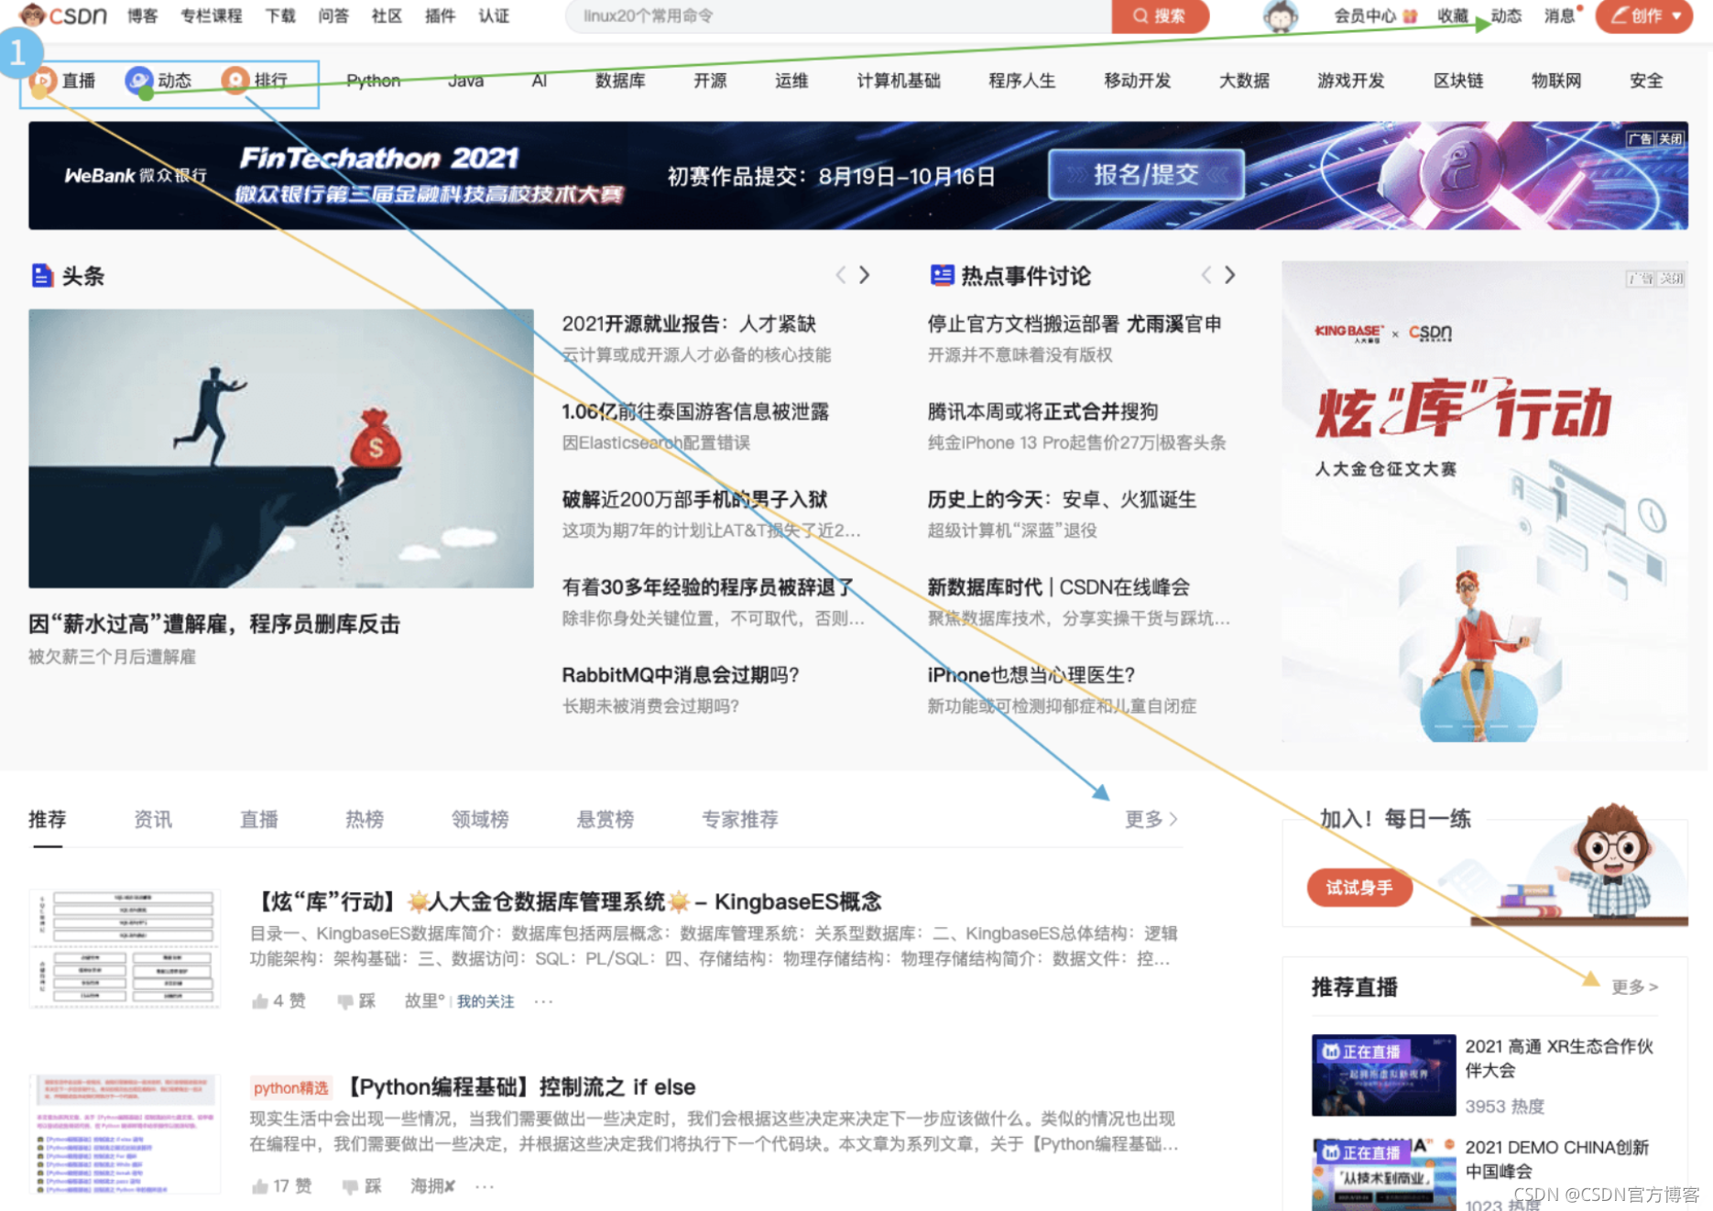Close the FinTechathon banner ad via 关闭
The image size is (1713, 1211).
[1671, 139]
